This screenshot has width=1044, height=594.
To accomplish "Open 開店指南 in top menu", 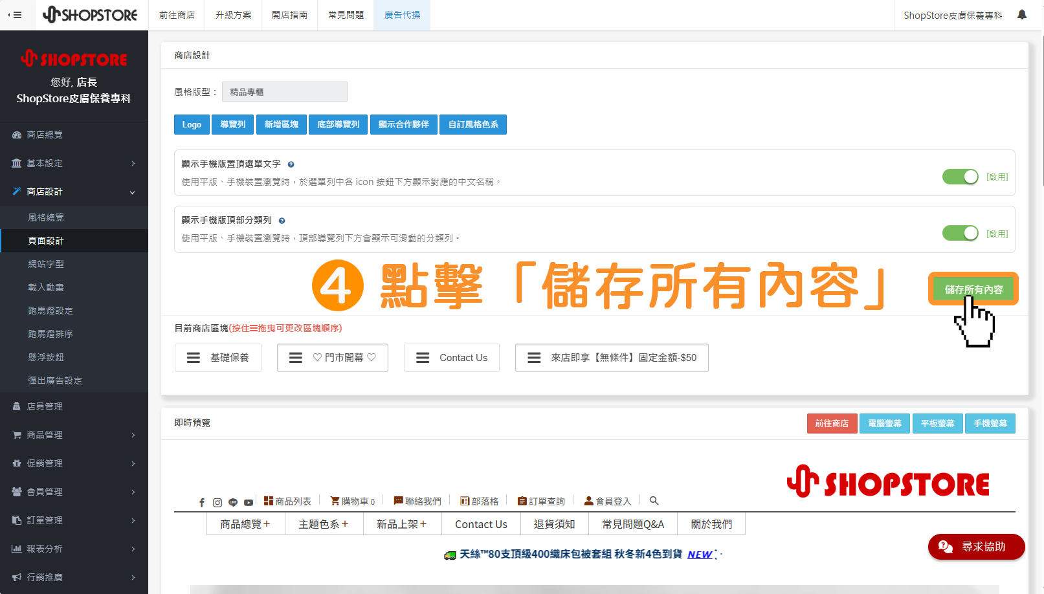I will [289, 15].
